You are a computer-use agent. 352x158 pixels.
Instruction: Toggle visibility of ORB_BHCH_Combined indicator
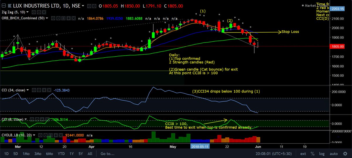coord(53,18)
